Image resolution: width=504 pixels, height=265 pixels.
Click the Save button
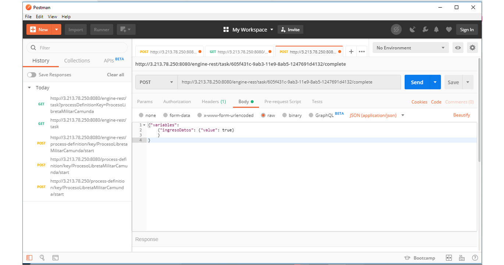click(453, 82)
